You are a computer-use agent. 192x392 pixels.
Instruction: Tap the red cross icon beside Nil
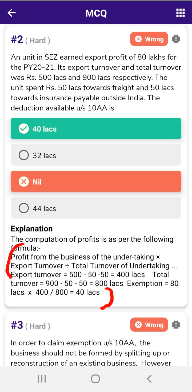(x=24, y=182)
